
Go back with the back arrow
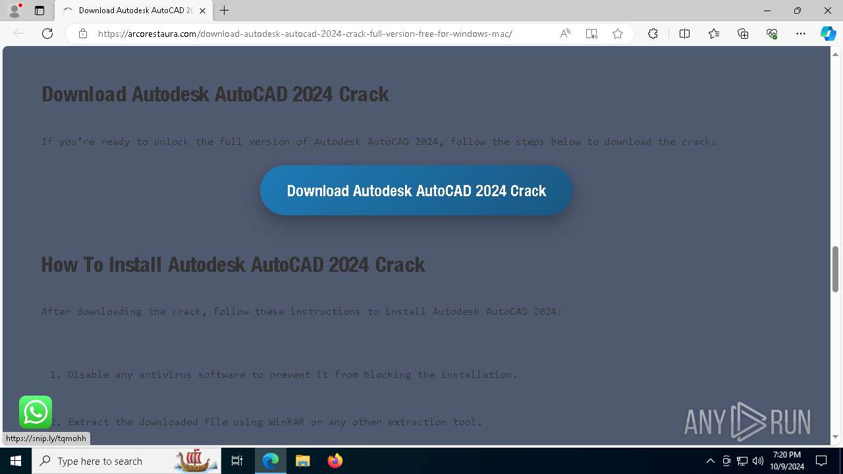click(x=18, y=34)
